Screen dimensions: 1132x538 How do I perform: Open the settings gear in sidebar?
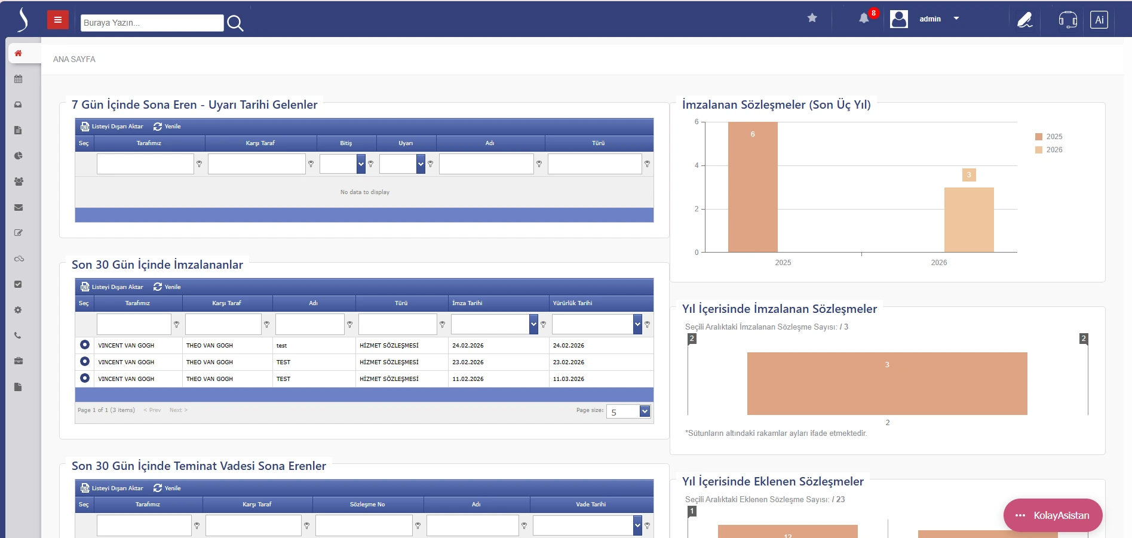point(18,309)
